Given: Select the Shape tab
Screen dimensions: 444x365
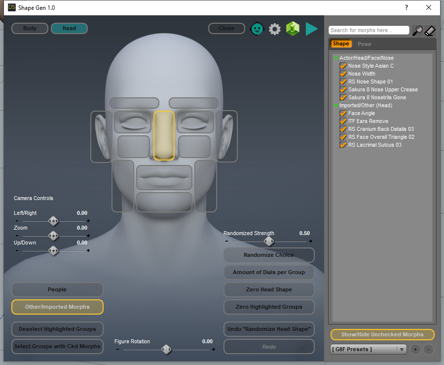Looking at the screenshot, I should click(340, 43).
